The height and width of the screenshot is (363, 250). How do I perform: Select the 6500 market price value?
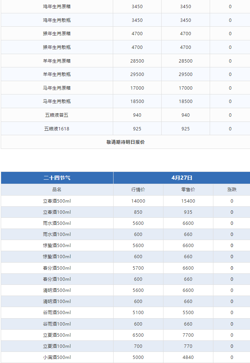click(138, 335)
